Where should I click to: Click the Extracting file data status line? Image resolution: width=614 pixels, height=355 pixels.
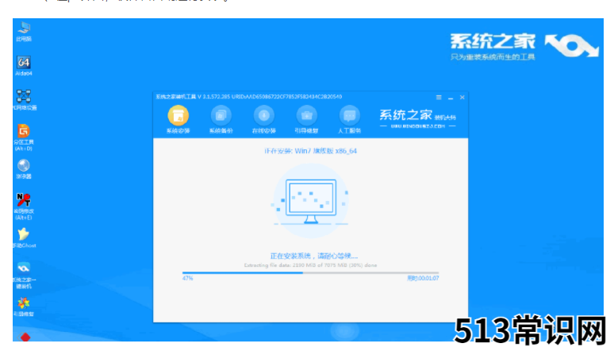[x=310, y=265]
